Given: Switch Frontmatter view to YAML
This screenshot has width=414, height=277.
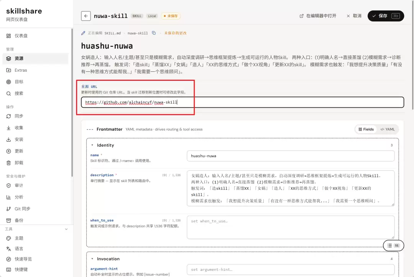Looking at the screenshot, I should 387,129.
